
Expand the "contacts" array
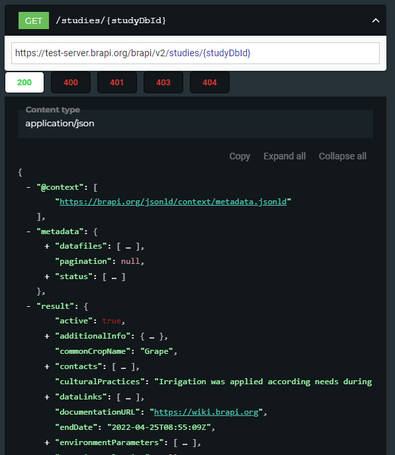pos(47,367)
